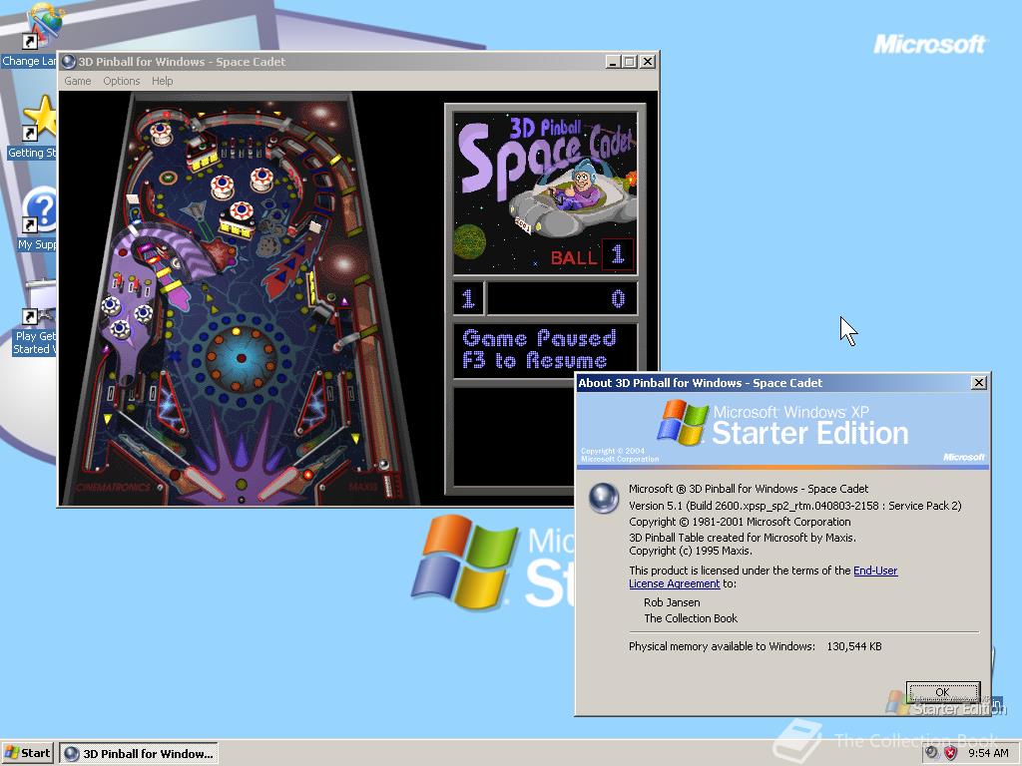
Task: Select 3D Pinball taskbar button
Action: 139,754
